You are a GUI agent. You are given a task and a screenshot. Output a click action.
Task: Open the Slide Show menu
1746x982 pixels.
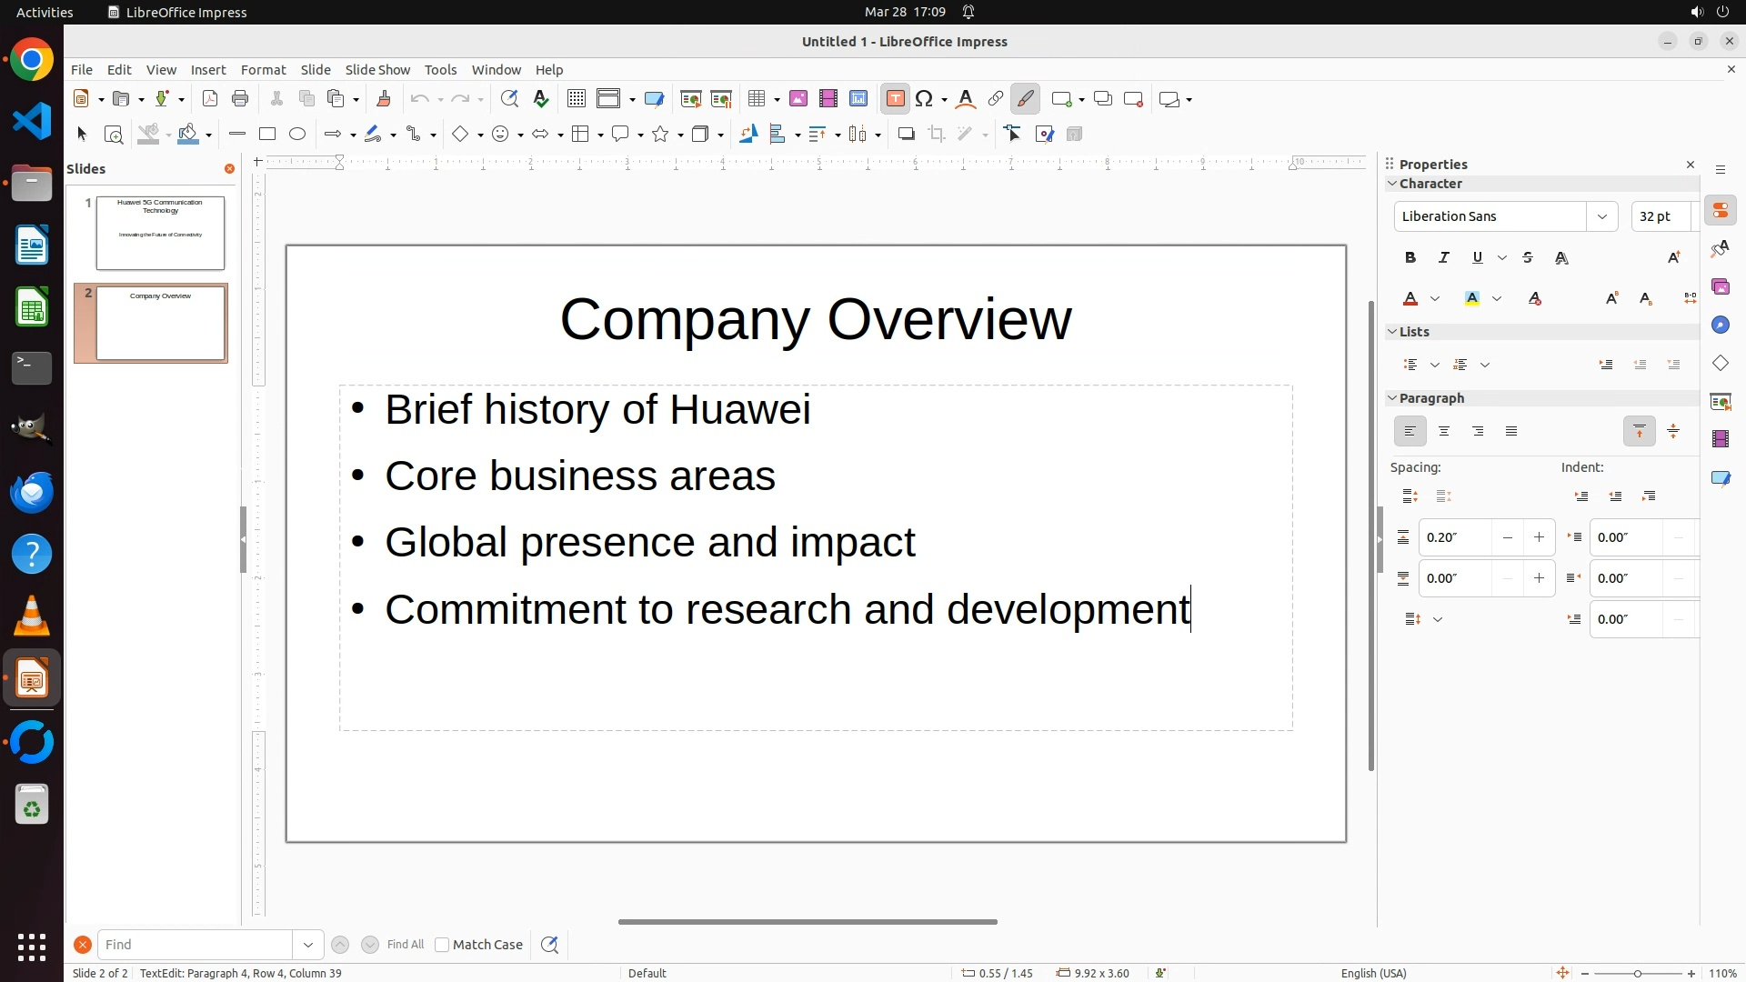coord(377,70)
